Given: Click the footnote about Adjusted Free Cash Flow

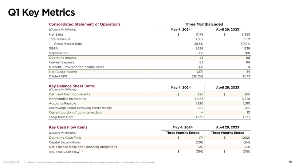Looking at the screenshot, I should pyautogui.click(x=89, y=162).
